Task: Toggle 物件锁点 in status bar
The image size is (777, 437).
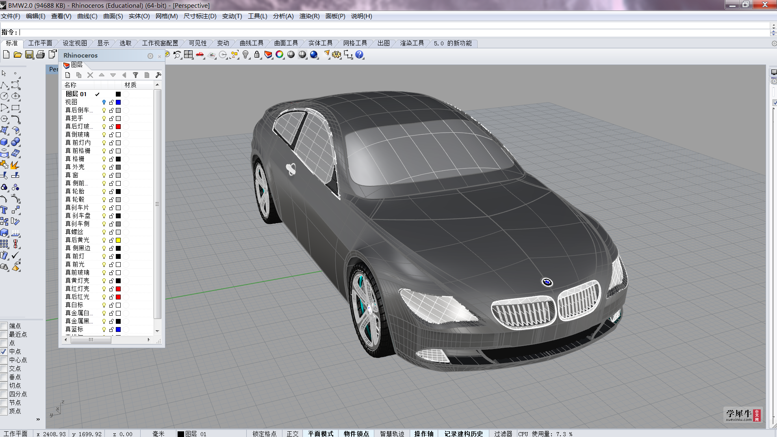Action: [x=356, y=434]
